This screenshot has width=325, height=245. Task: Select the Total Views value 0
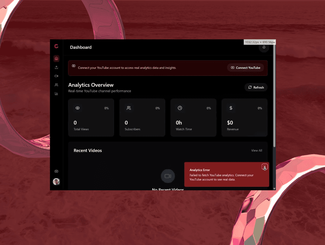(x=75, y=122)
